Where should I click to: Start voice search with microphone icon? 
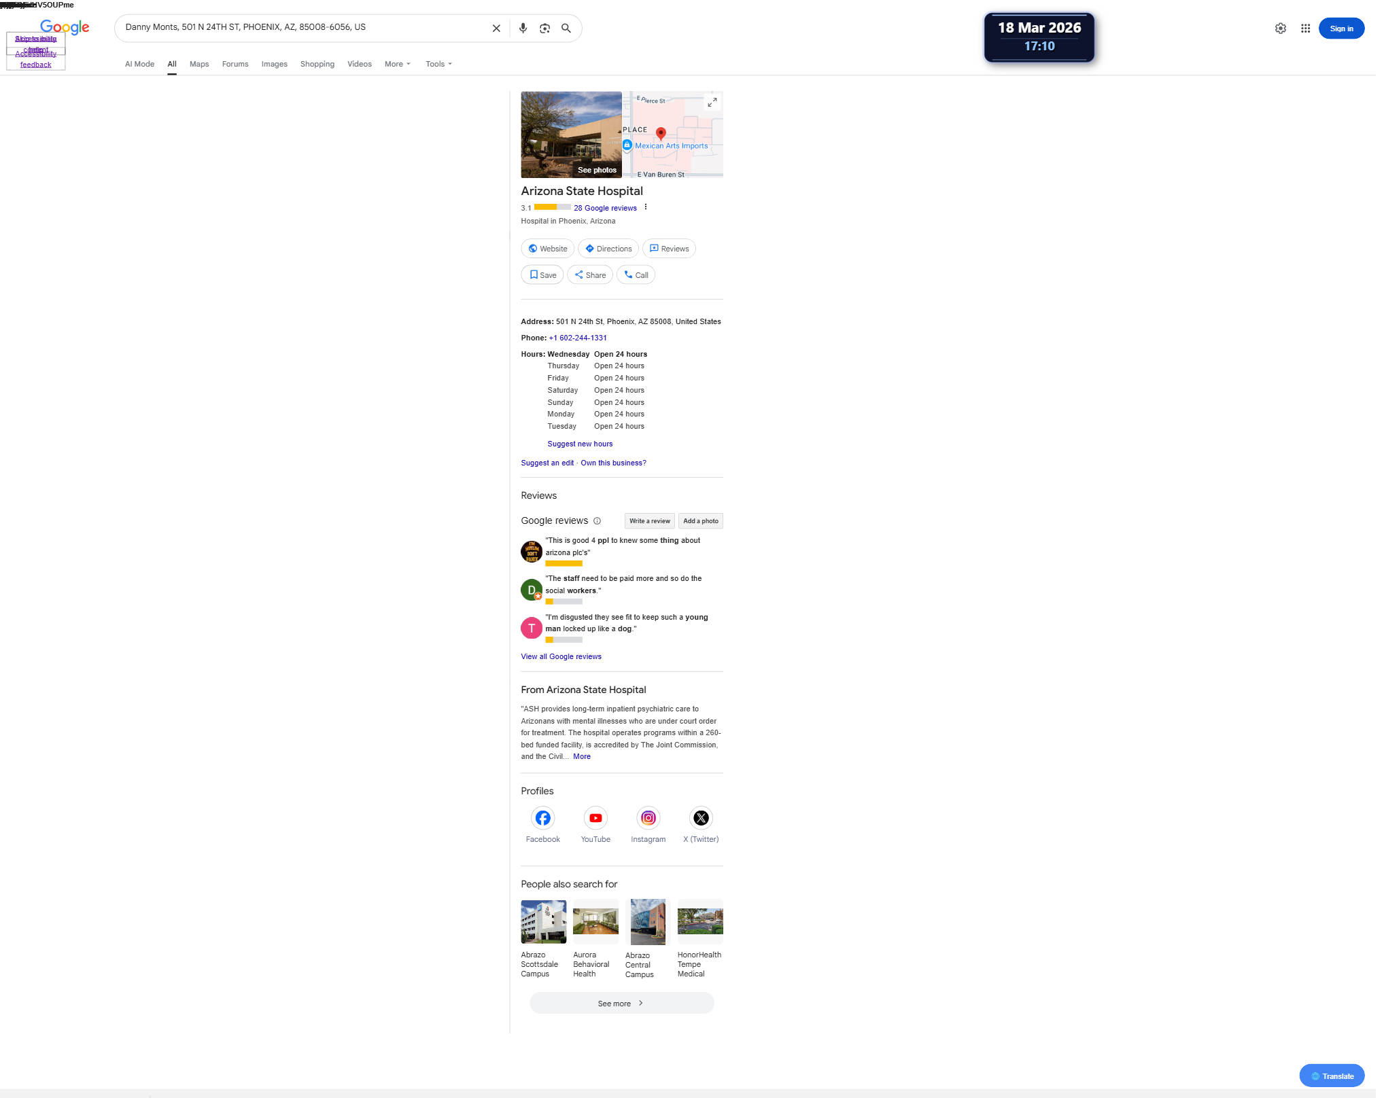(523, 29)
